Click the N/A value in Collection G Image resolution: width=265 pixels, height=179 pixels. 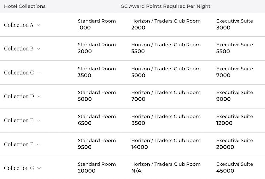(136, 171)
